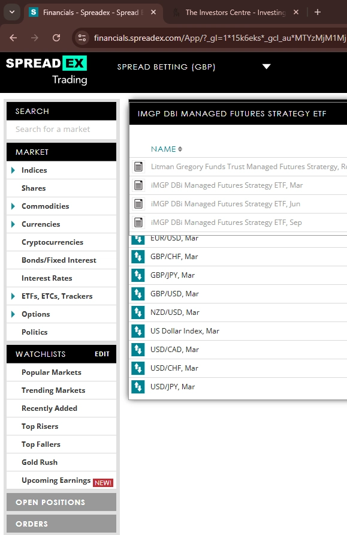The image size is (347, 535).
Task: Select Litman Gregory Funds Trust Managed Futures row
Action: click(x=249, y=167)
